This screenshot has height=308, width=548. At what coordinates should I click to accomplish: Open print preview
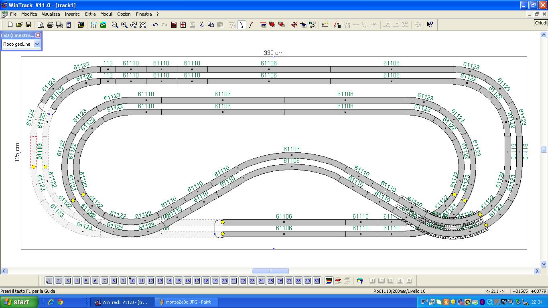tap(41, 25)
